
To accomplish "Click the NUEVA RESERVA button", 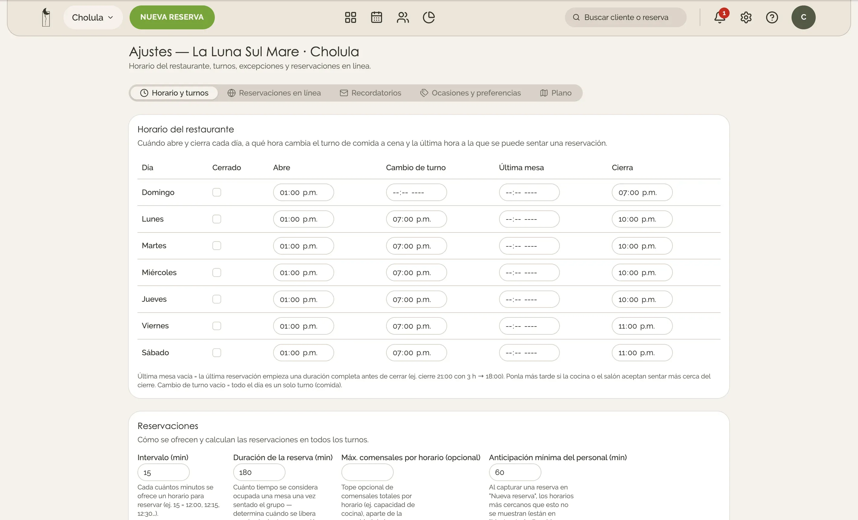I will [172, 17].
